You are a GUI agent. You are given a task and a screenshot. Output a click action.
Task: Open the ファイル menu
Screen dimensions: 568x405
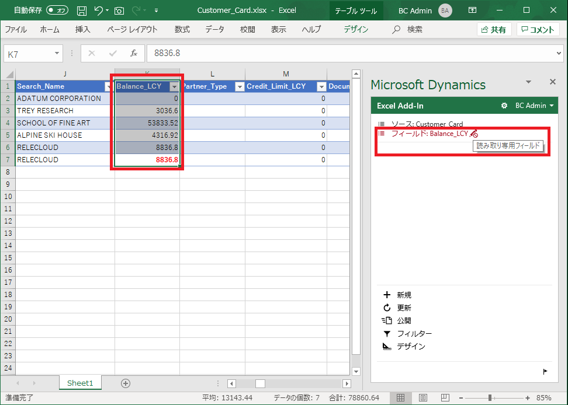point(16,29)
